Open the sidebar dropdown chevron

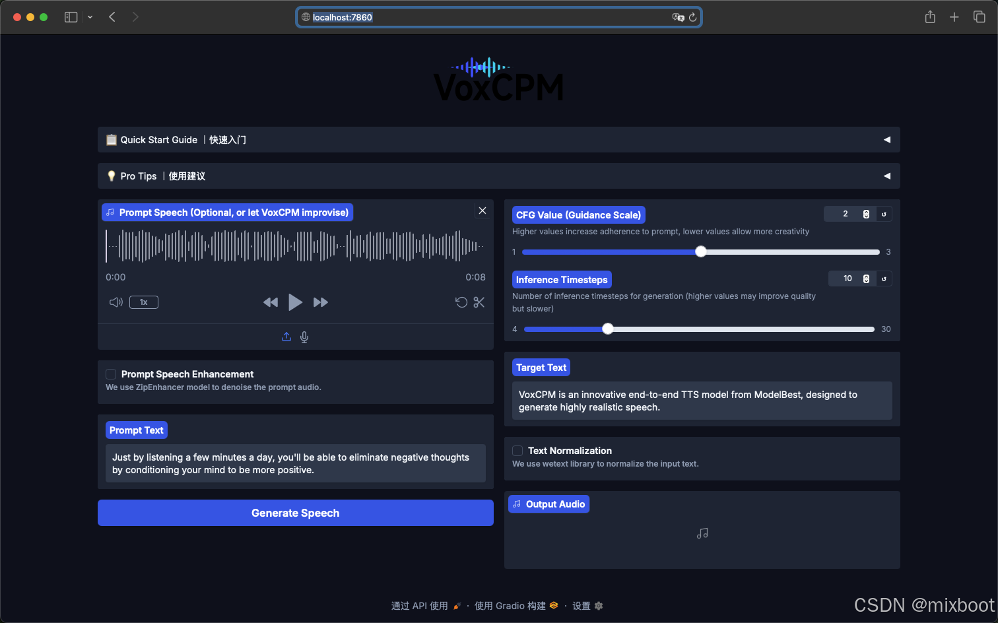click(x=90, y=17)
